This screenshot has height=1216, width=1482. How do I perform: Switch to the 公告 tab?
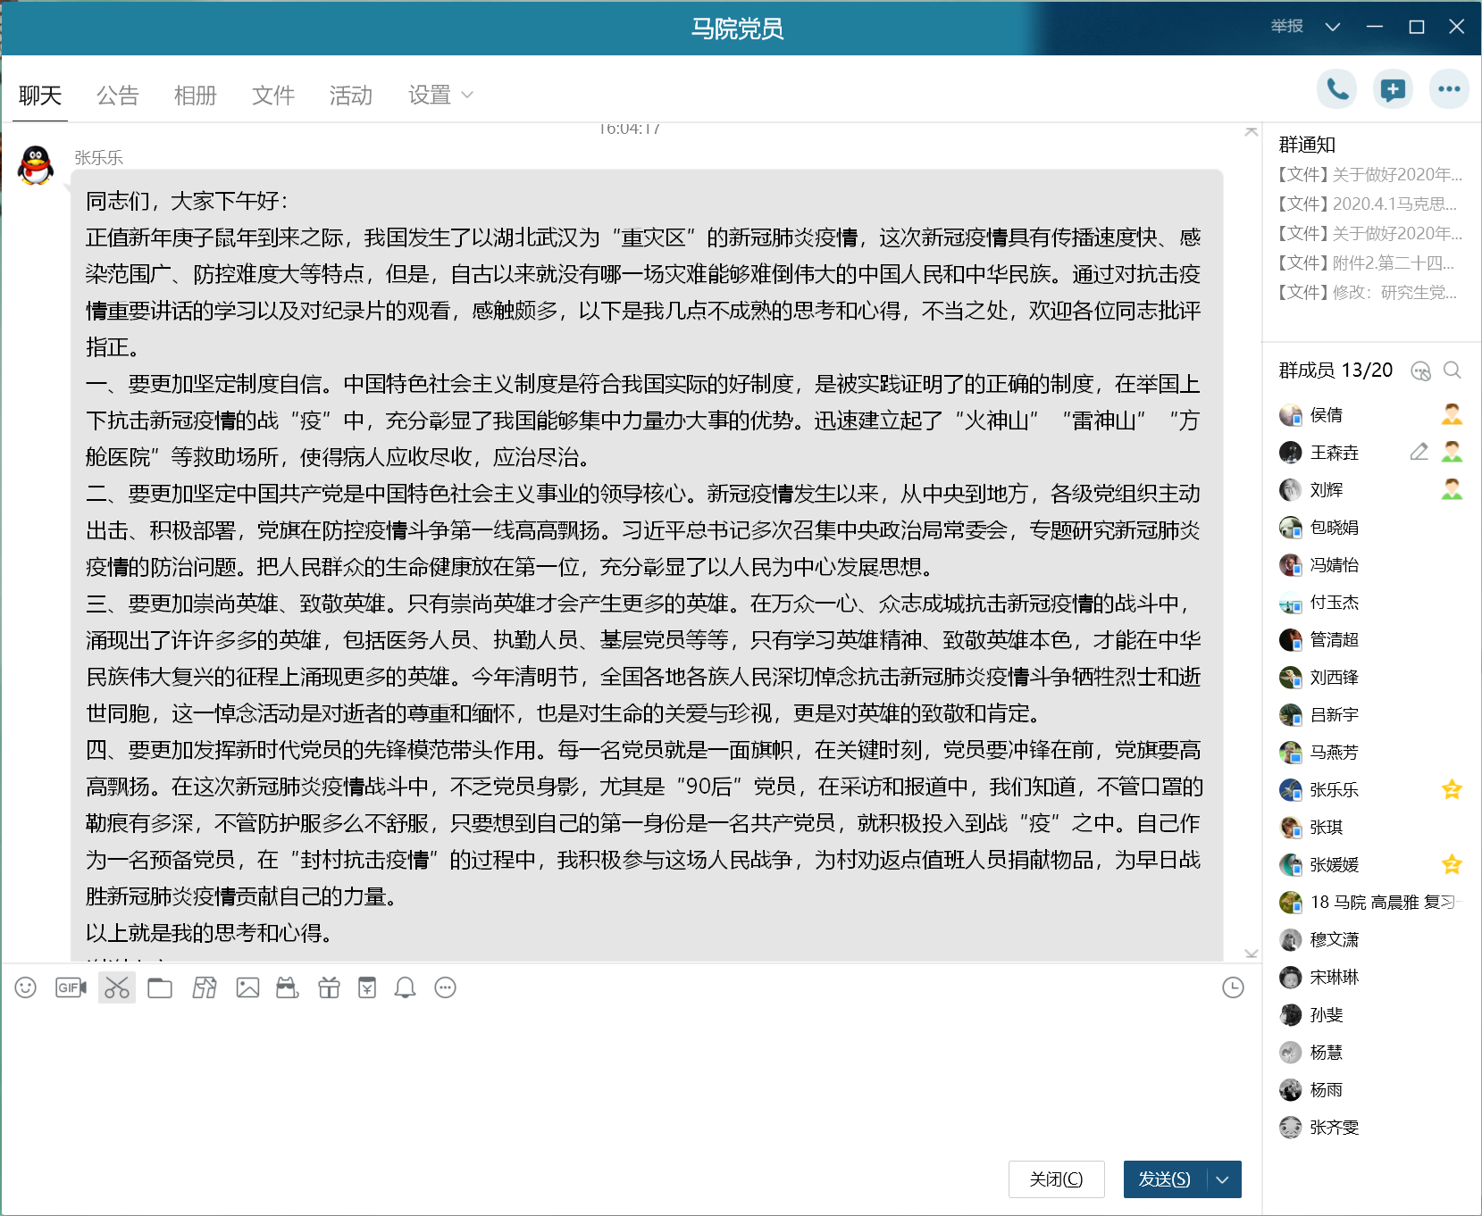(118, 96)
